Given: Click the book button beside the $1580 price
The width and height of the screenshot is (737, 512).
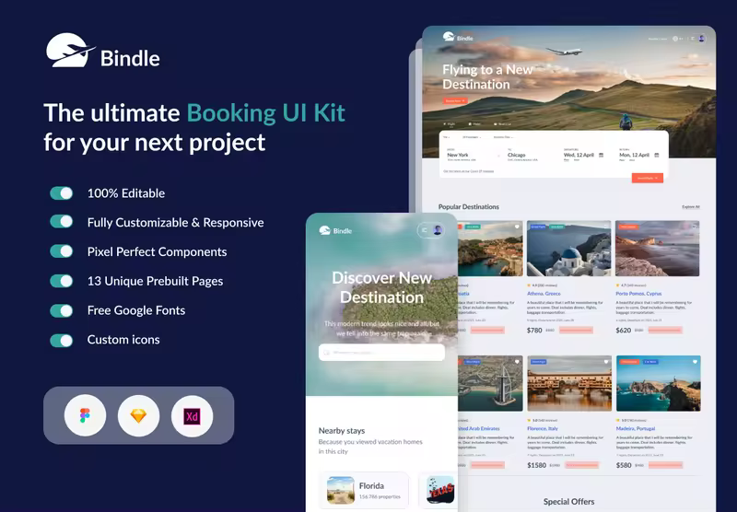Looking at the screenshot, I should tap(582, 465).
